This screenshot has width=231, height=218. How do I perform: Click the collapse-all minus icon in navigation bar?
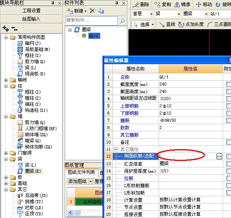tap(14, 29)
